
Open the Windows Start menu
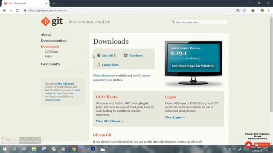click(5, 149)
